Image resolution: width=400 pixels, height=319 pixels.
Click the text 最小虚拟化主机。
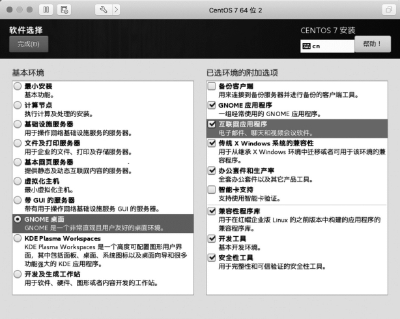tap(49, 190)
